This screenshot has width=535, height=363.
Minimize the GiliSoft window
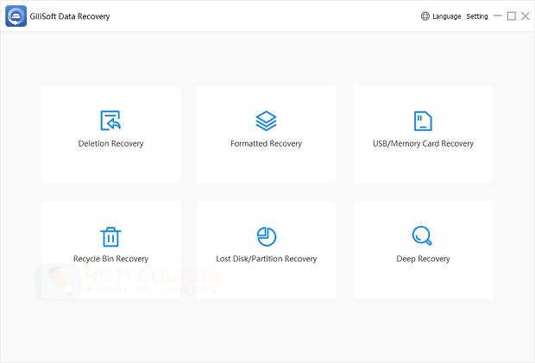coord(497,16)
